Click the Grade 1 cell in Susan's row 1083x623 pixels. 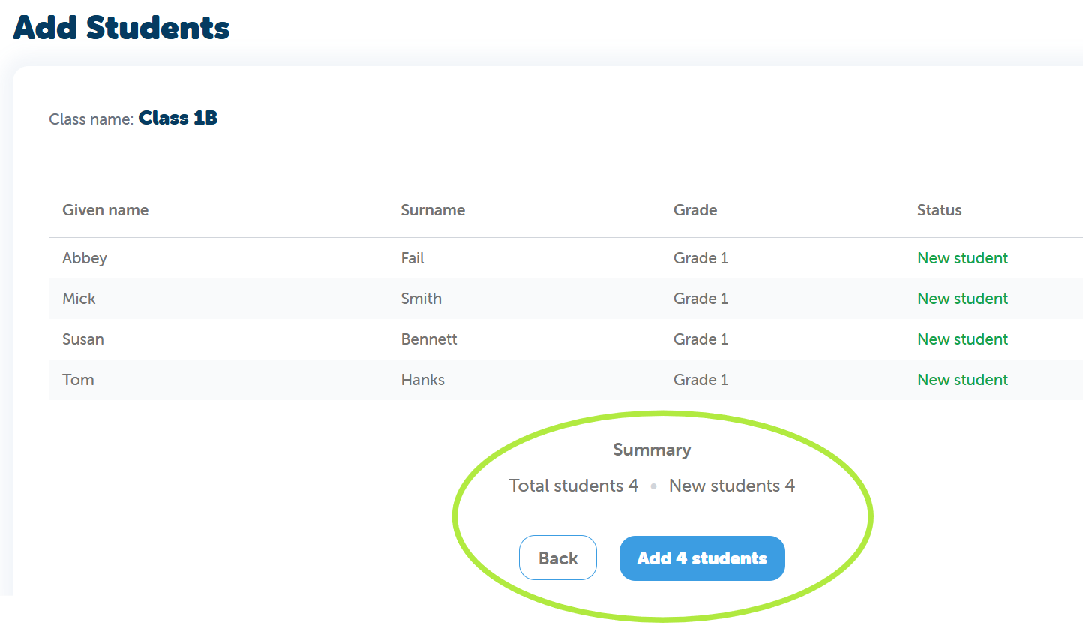[700, 339]
